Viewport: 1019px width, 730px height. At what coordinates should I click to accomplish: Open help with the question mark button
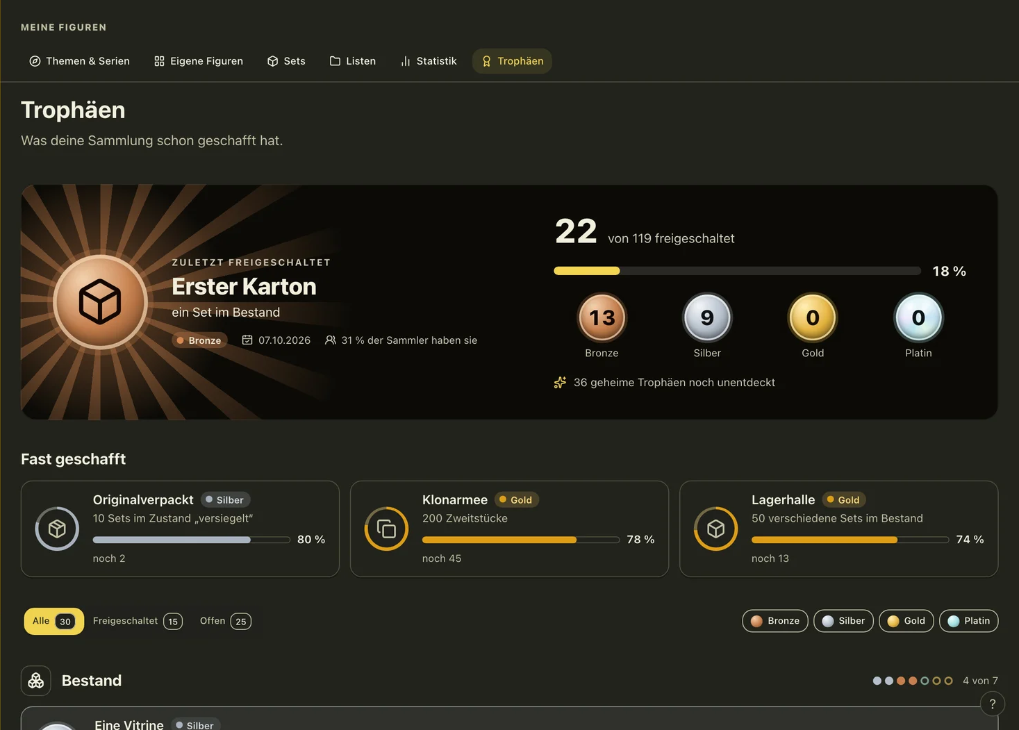993,704
